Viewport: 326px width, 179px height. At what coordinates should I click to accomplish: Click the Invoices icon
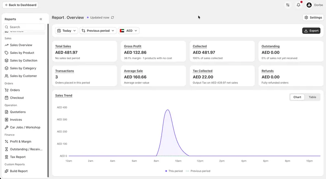click(7, 120)
